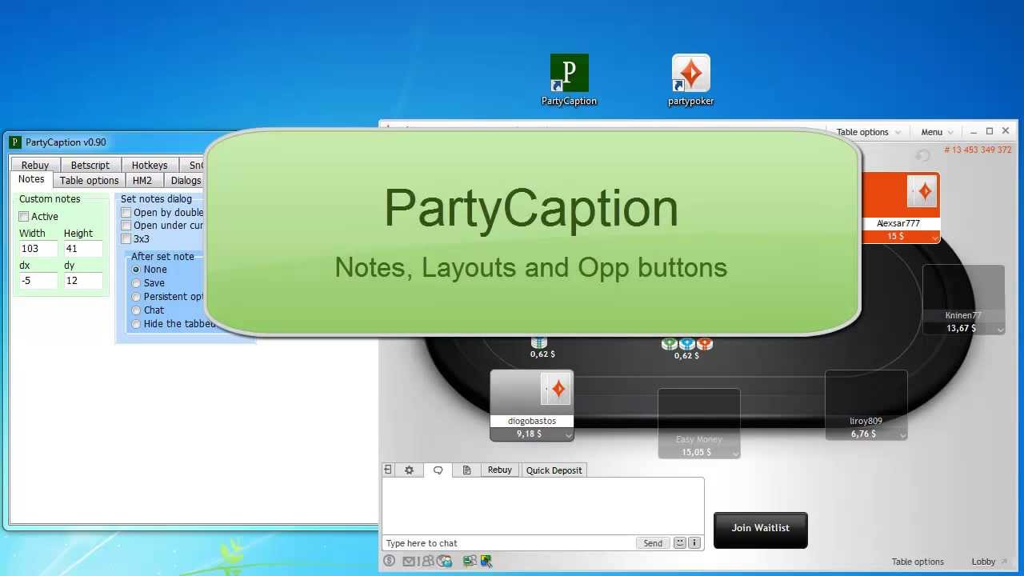Click diogobastos' avatar card
1024x576 pixels.
click(x=557, y=390)
